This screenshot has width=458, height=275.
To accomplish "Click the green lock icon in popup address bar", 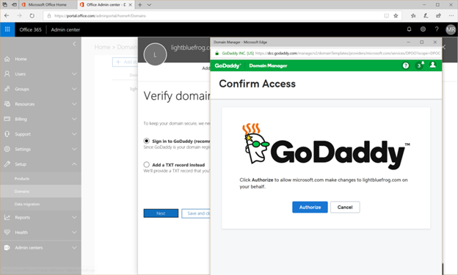I will [x=217, y=53].
